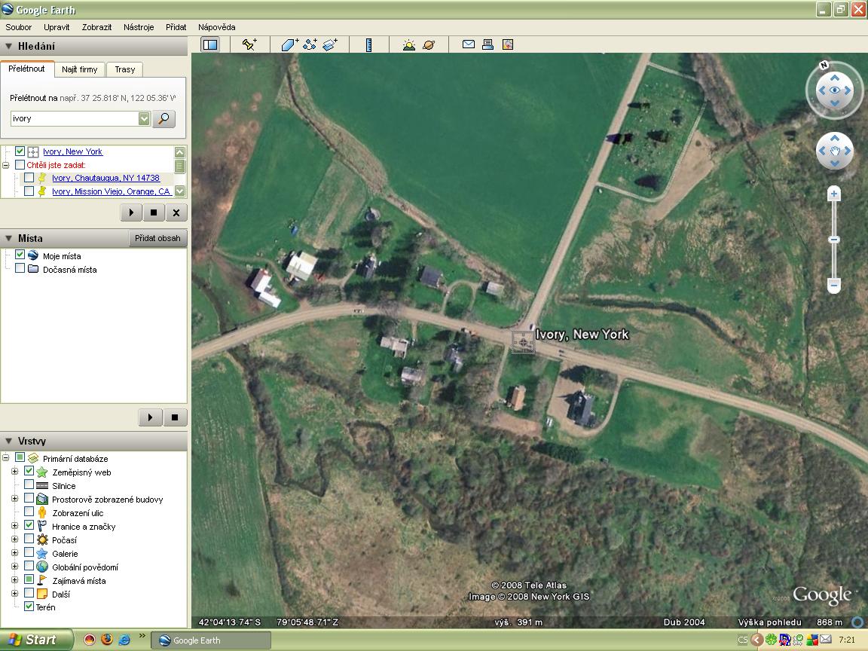This screenshot has width=868, height=651.
Task: Select the add polygon tool
Action: pyautogui.click(x=290, y=44)
